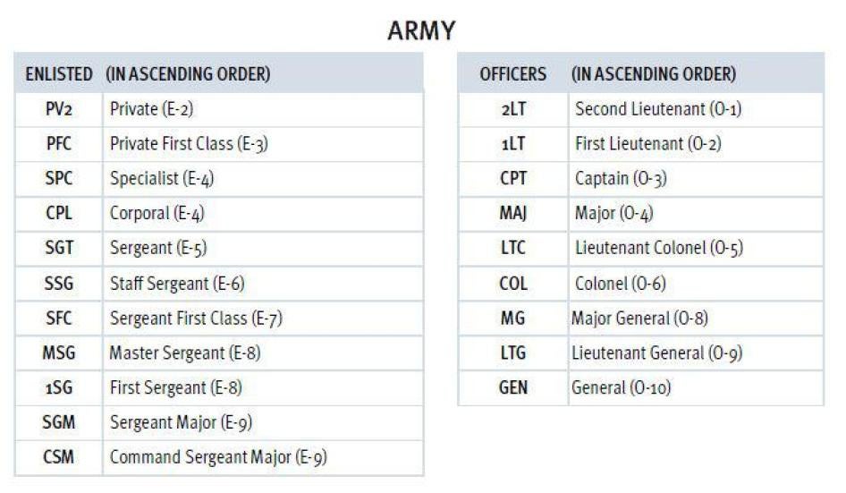Select the COL abbreviation cell

click(513, 284)
